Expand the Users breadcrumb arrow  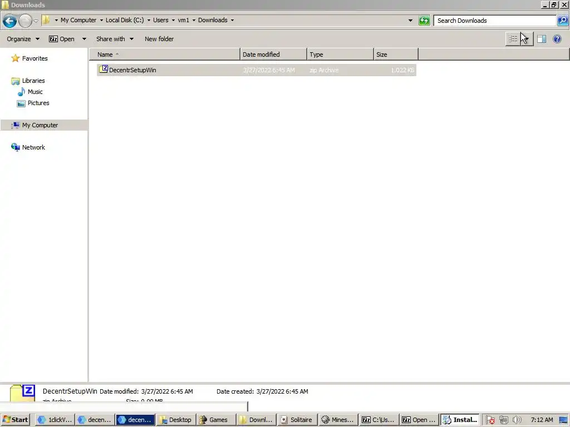coord(173,21)
